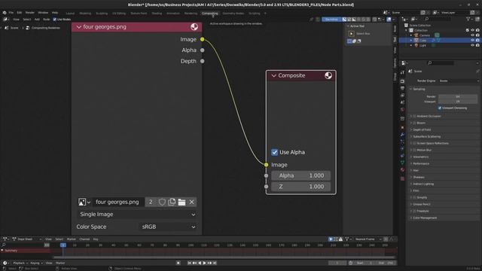The width and height of the screenshot is (482, 271).
Task: Open the Render menu
Action: tap(30, 13)
